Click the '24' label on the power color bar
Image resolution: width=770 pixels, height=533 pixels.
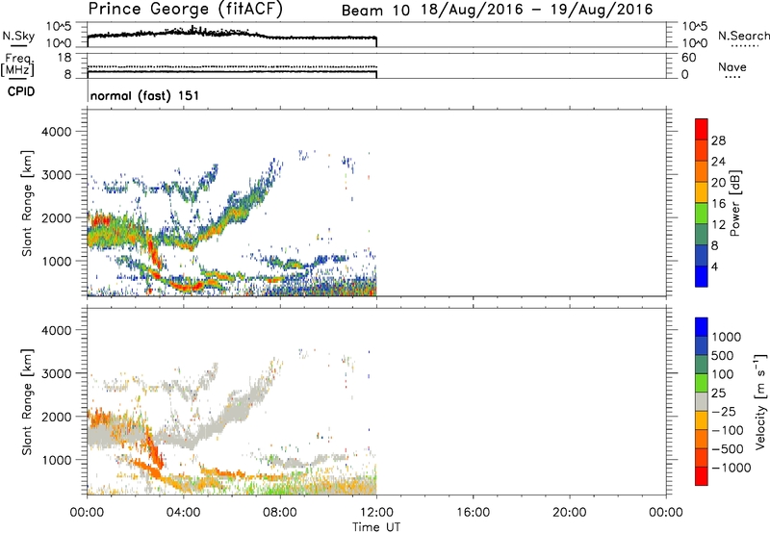pos(718,162)
